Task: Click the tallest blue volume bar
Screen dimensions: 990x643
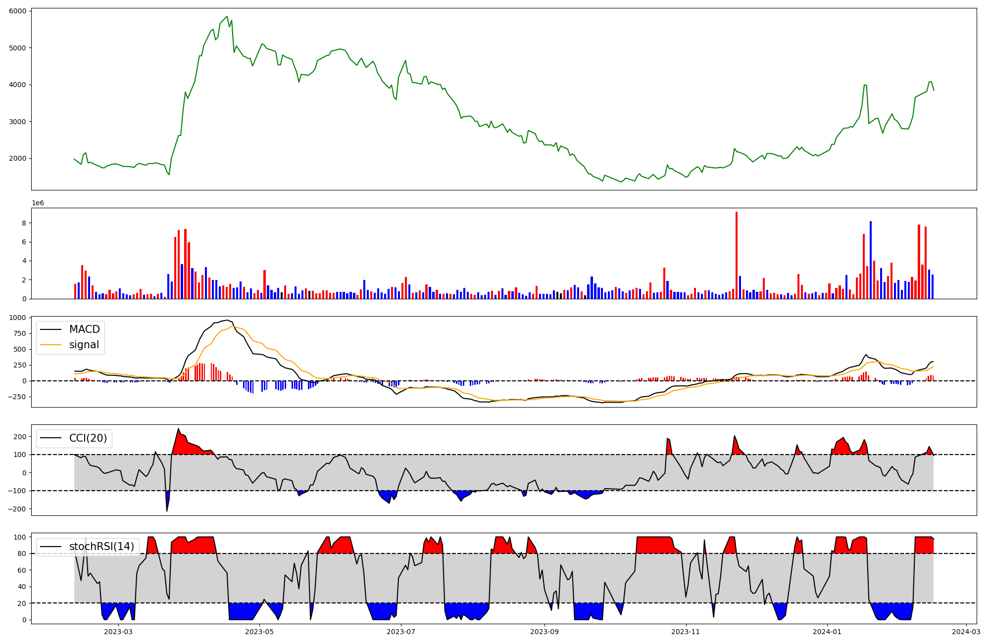Action: coord(871,260)
